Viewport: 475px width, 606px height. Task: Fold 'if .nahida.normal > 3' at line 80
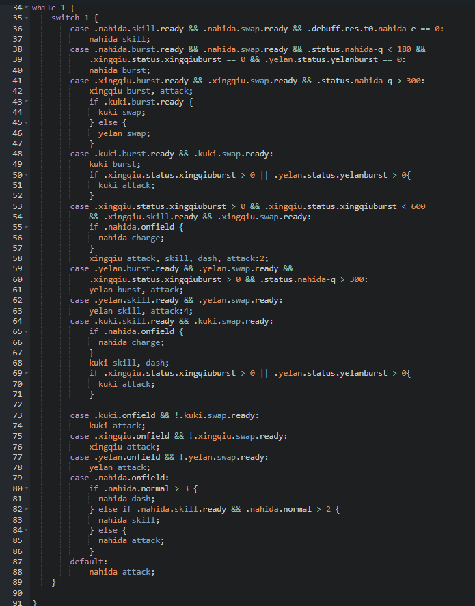pyautogui.click(x=26, y=488)
